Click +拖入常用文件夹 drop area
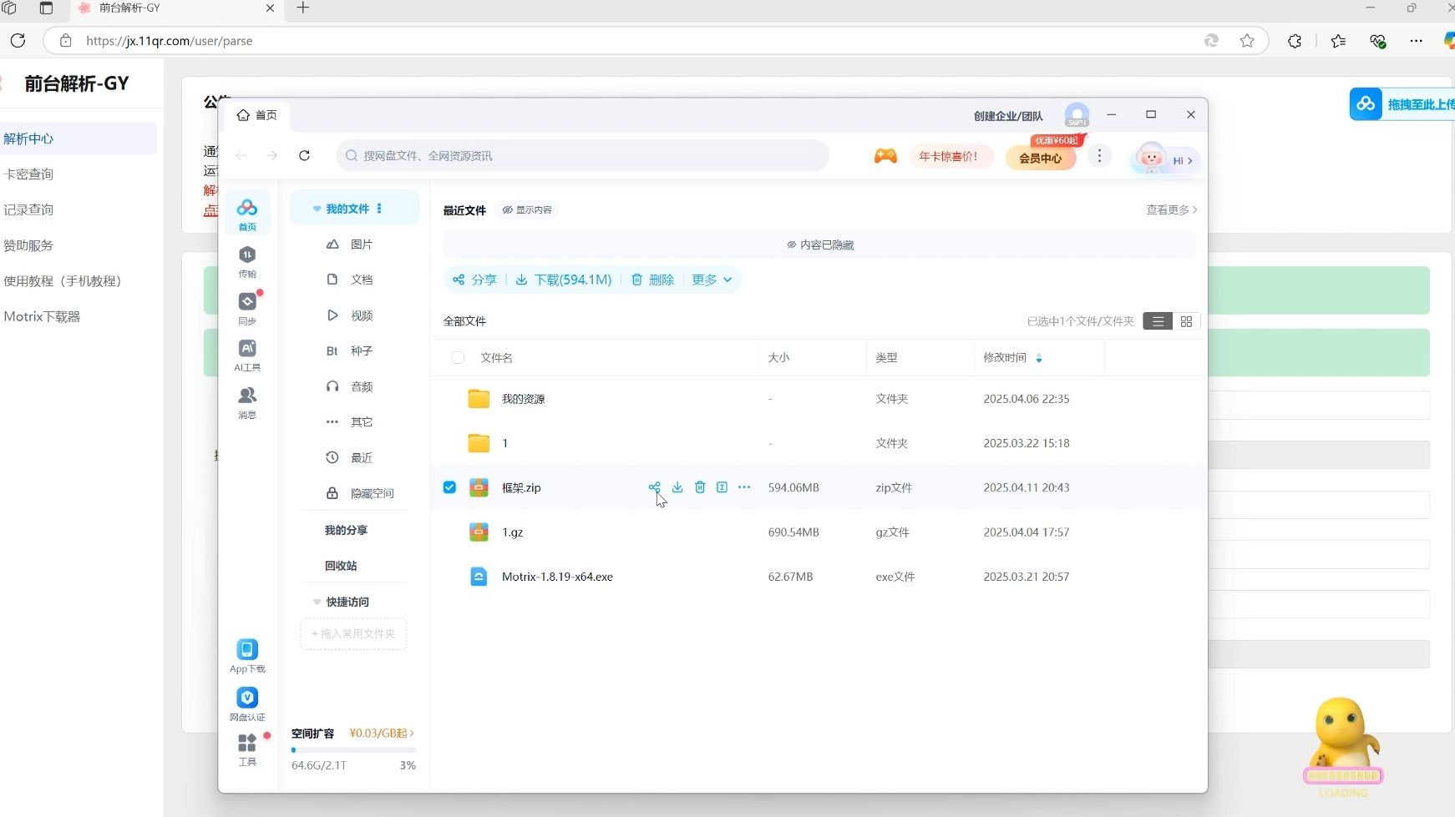This screenshot has height=817, width=1455. click(353, 633)
